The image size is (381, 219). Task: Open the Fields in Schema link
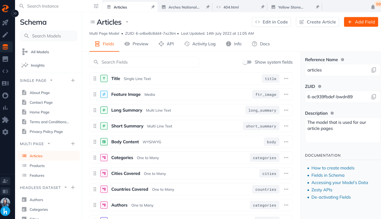click(328, 175)
